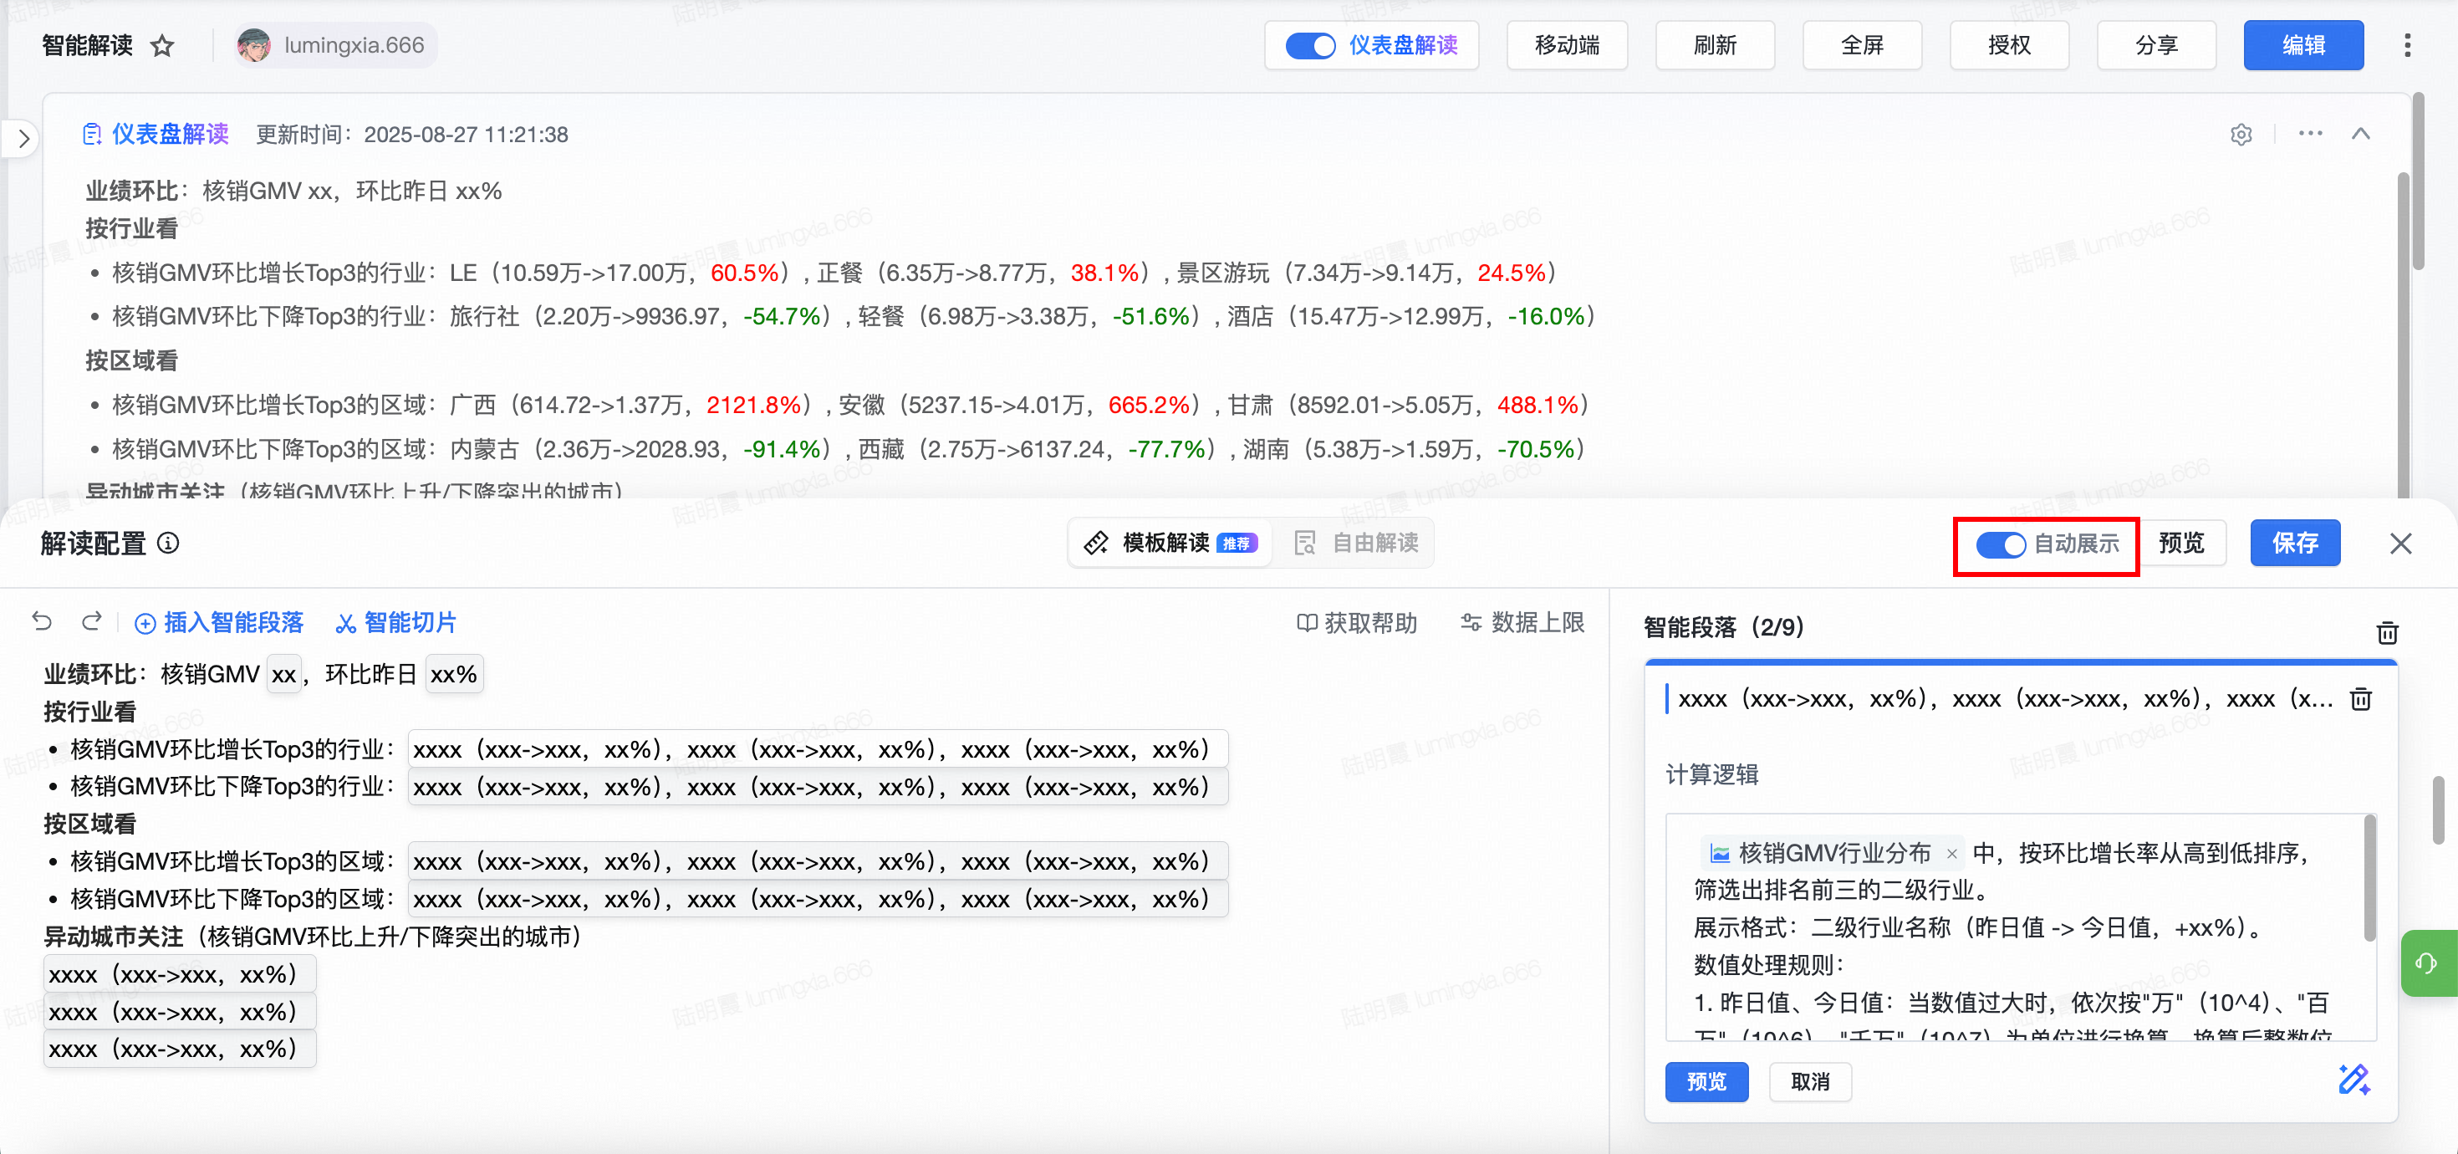Click the undo arrow in editor toolbar
2458x1154 pixels.
pyautogui.click(x=42, y=622)
